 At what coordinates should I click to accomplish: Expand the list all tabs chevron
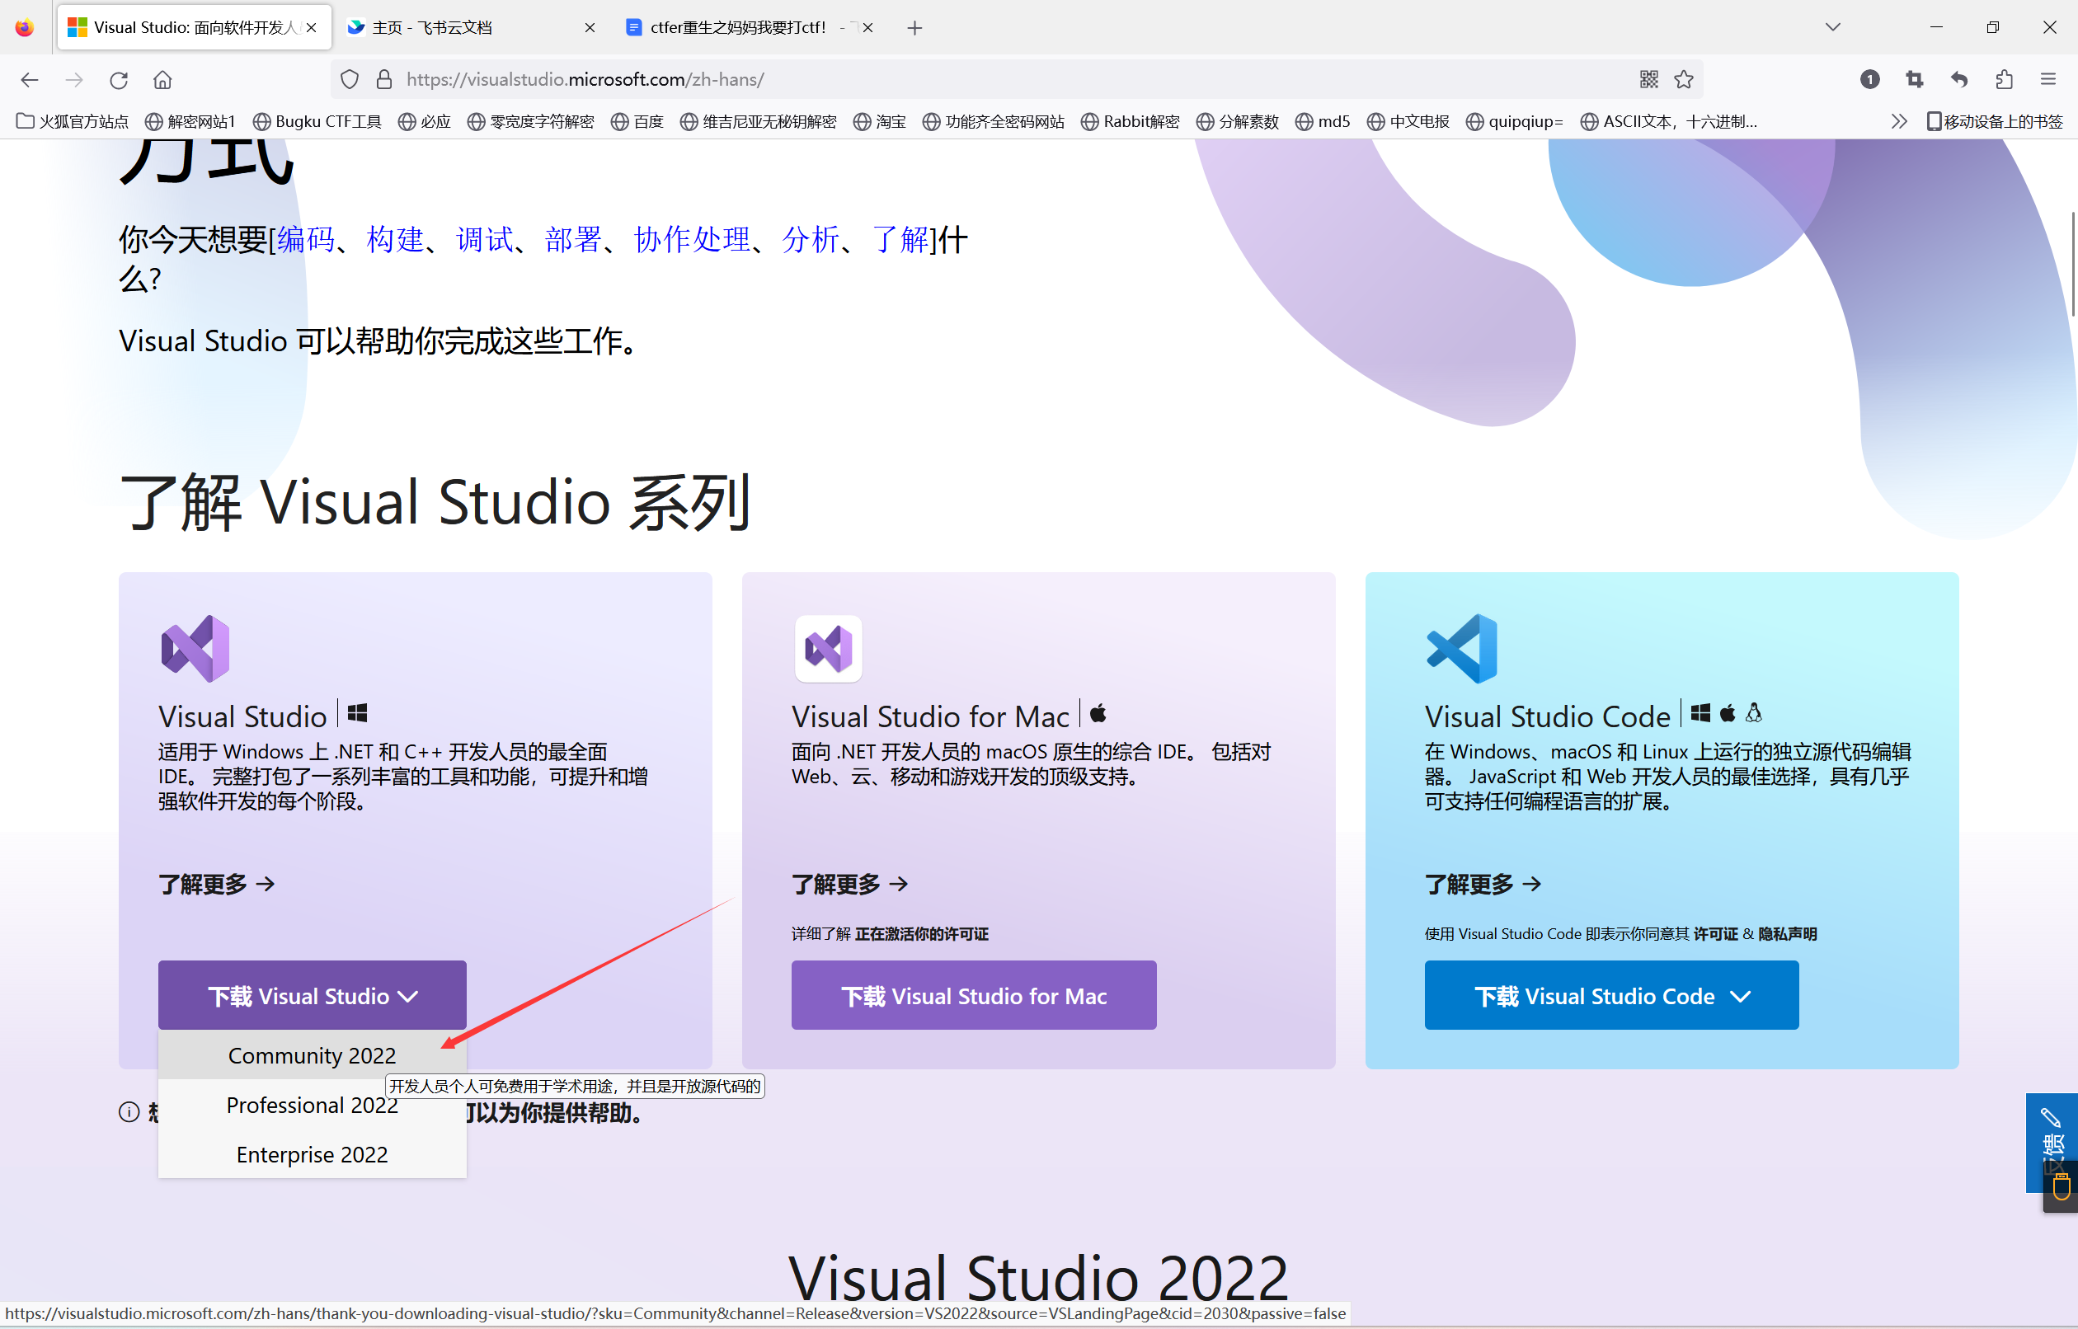[x=1833, y=27]
